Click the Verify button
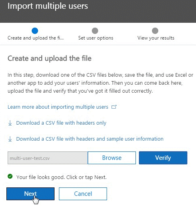196x209 pixels. (x=163, y=158)
